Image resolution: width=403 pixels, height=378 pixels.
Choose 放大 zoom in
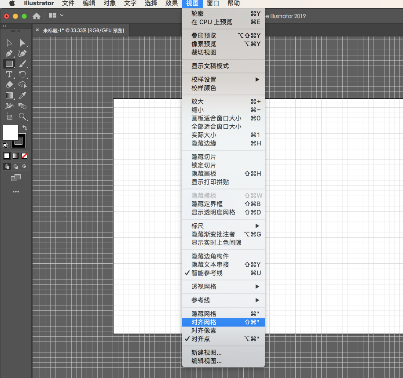[x=223, y=102]
